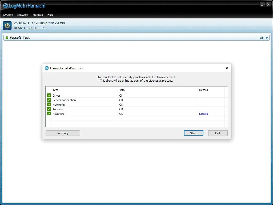
Task: Toggle the Server connection test checkbox
Action: pyautogui.click(x=49, y=100)
